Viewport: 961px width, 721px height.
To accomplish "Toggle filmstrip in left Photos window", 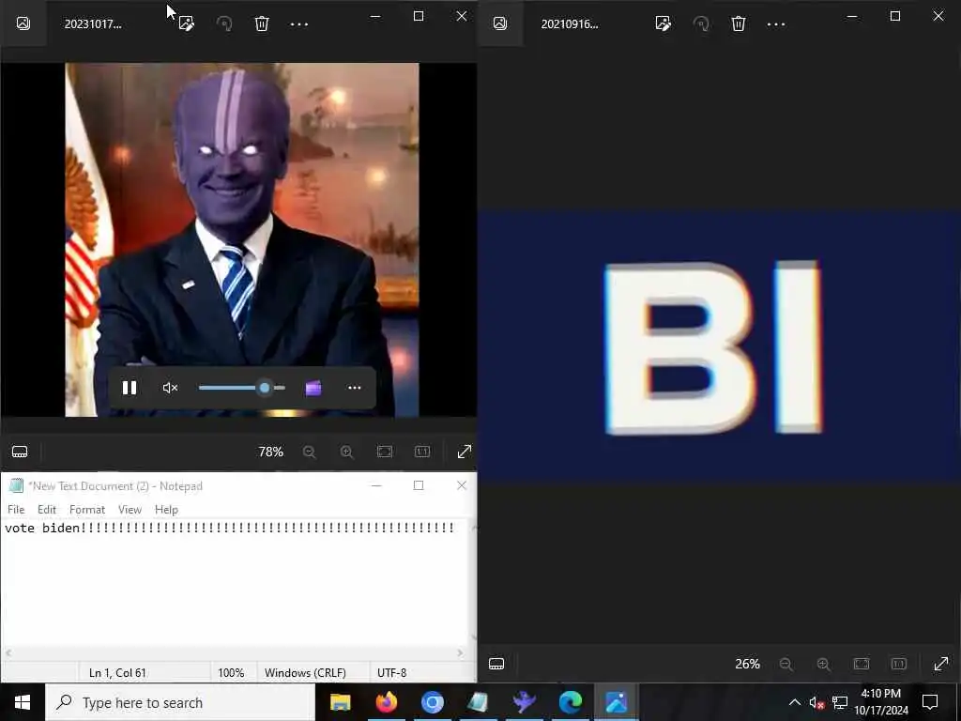I will [20, 452].
